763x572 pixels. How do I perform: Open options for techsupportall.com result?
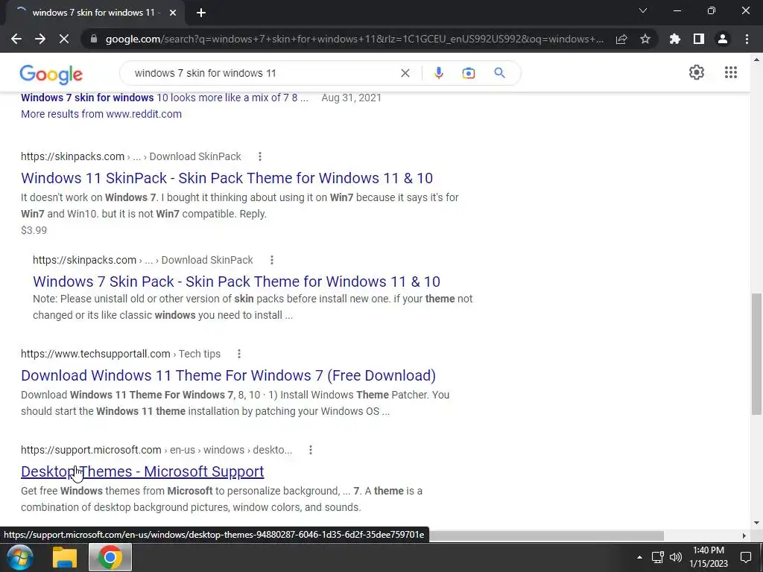pos(239,354)
